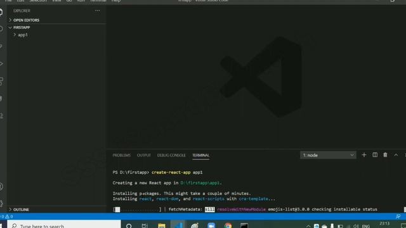Open the Search view in the activity bar

pos(1,28)
